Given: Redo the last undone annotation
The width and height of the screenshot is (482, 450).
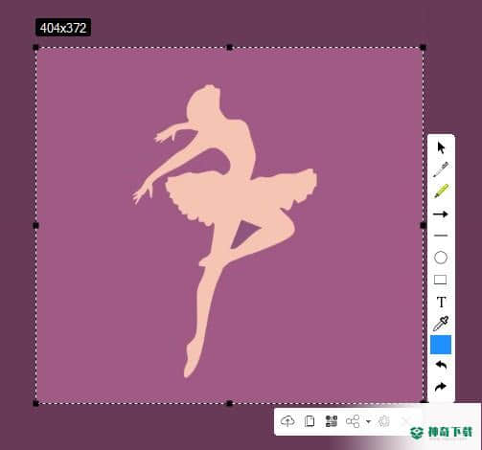Looking at the screenshot, I should 441,387.
